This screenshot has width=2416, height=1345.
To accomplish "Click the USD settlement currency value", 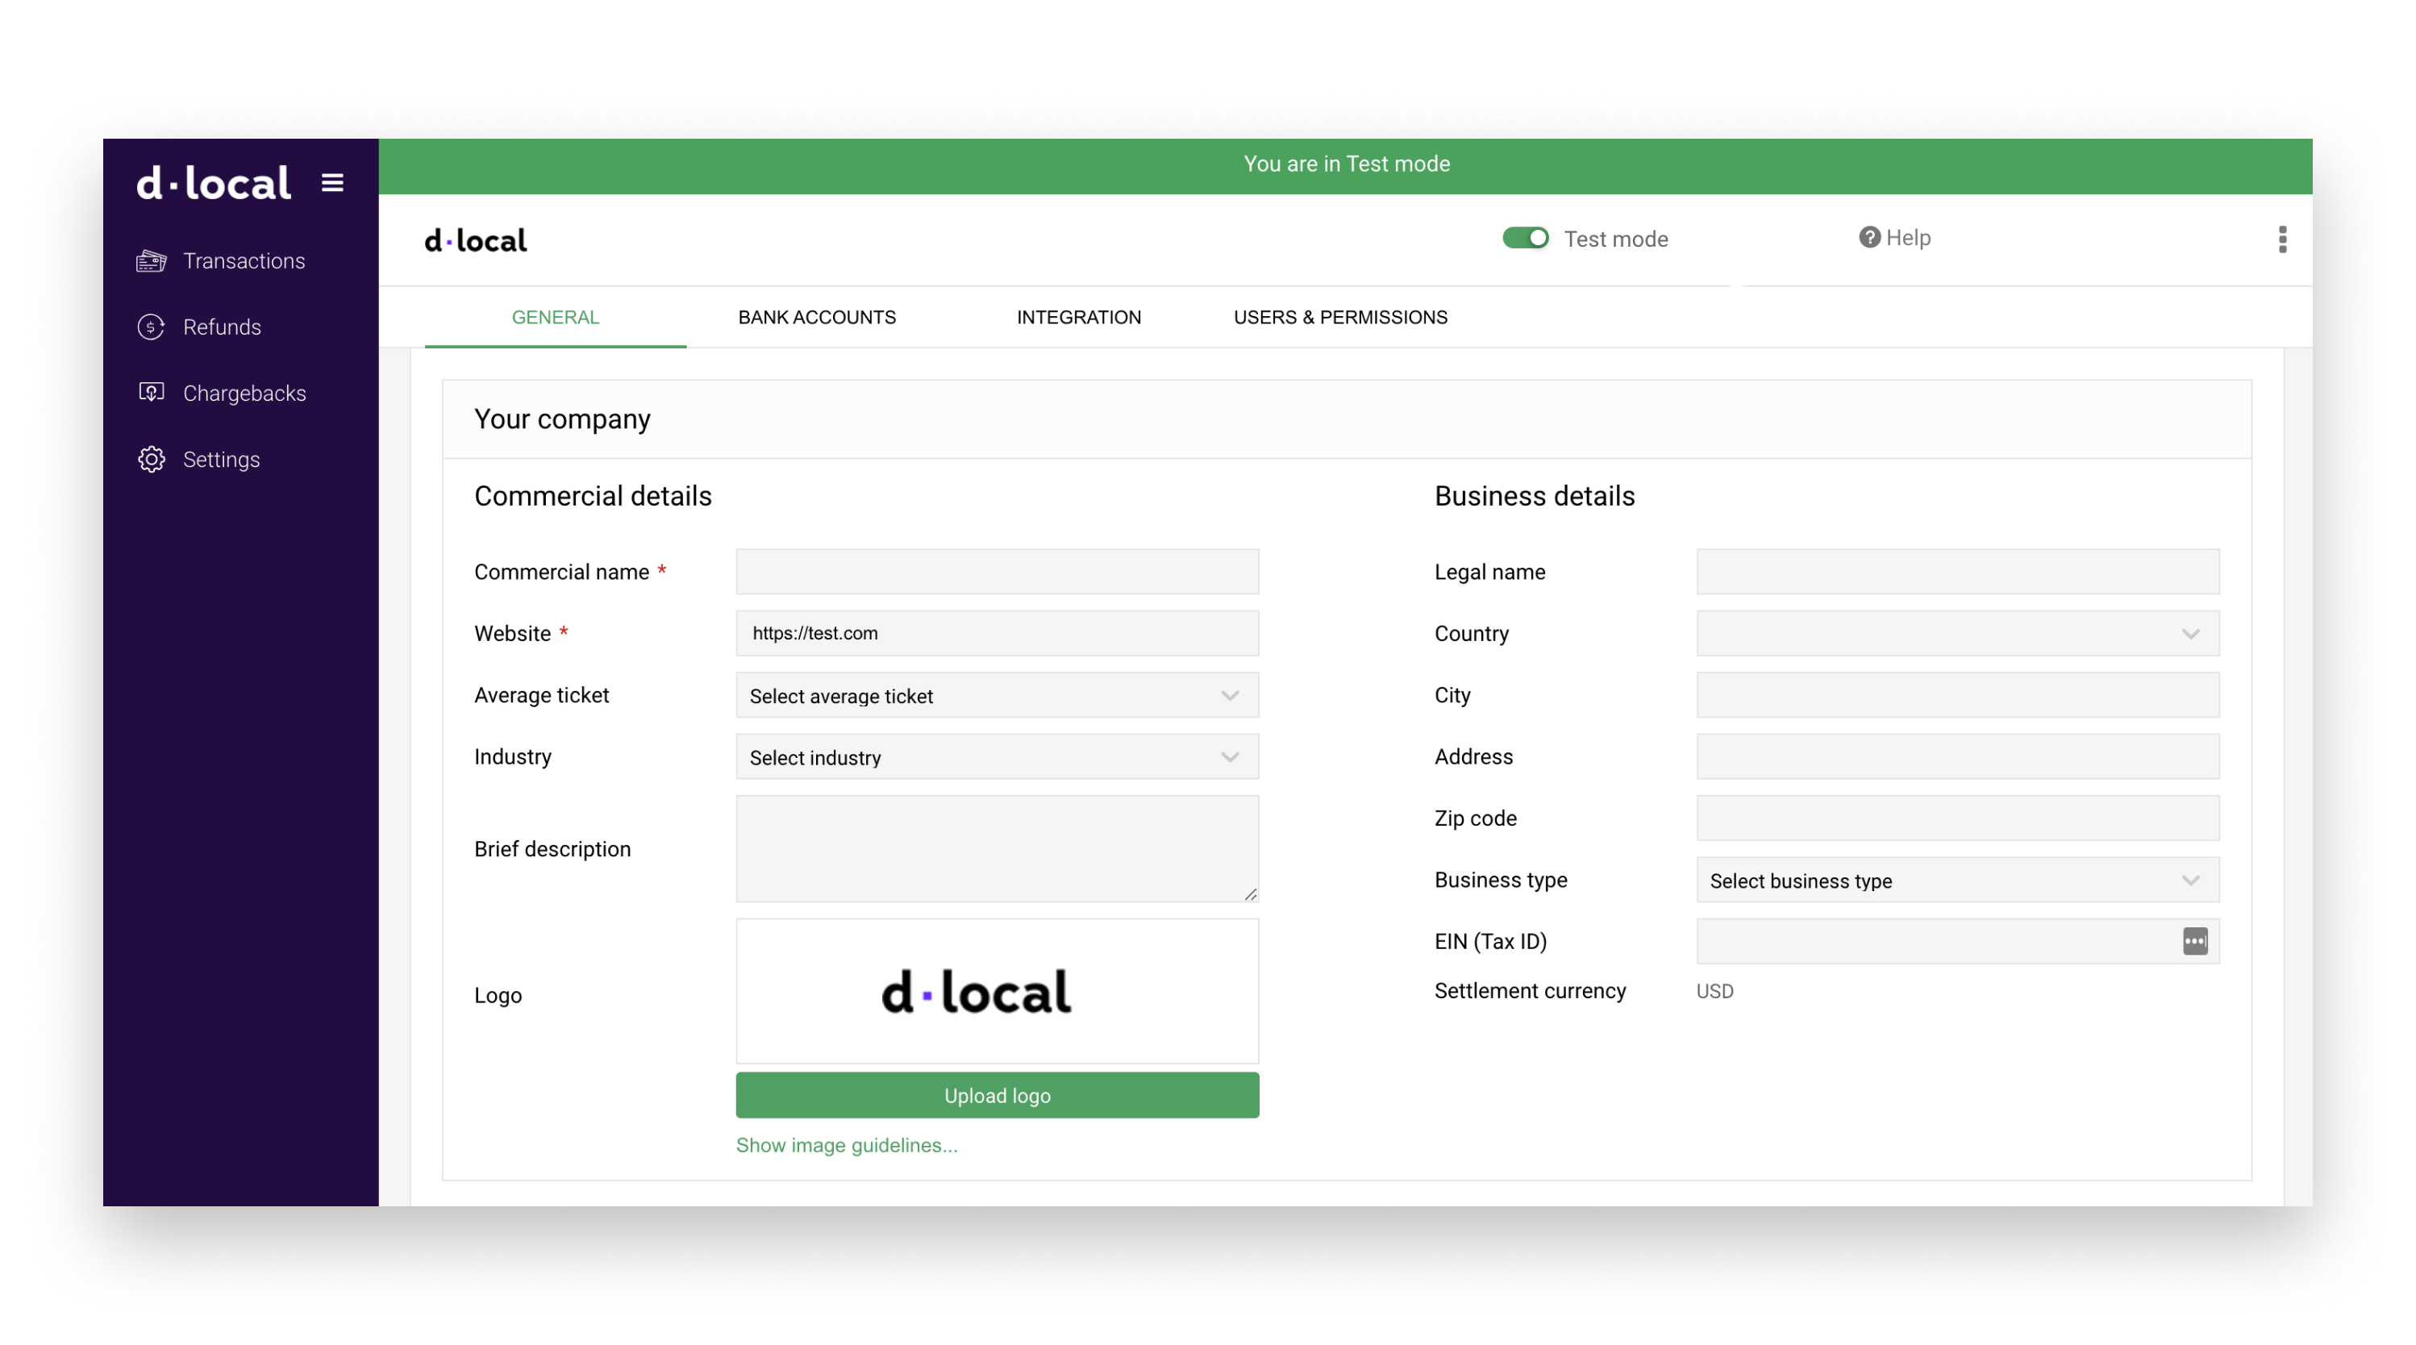I will tap(1714, 990).
